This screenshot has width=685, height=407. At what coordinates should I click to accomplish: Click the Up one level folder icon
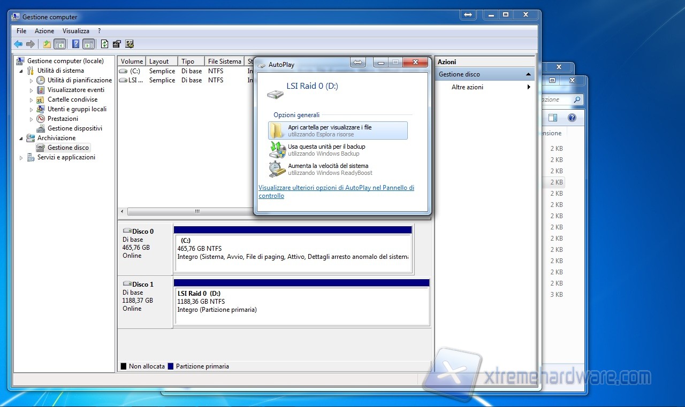pyautogui.click(x=47, y=44)
